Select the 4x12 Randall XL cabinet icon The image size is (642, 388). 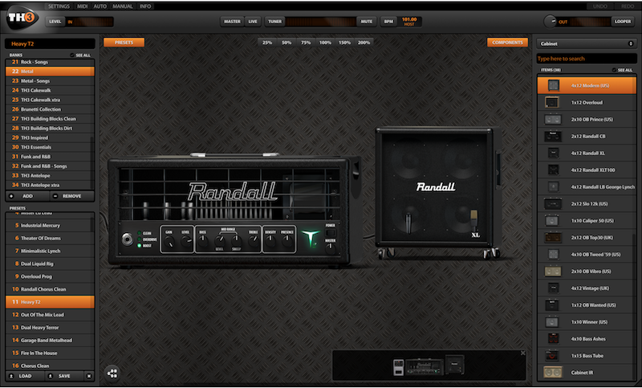click(553, 153)
